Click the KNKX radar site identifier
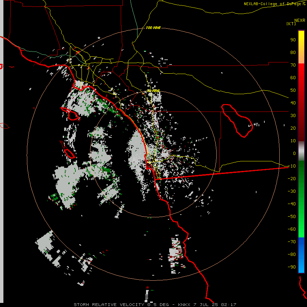The height and width of the screenshot is (307, 307). pyautogui.click(x=185, y=305)
